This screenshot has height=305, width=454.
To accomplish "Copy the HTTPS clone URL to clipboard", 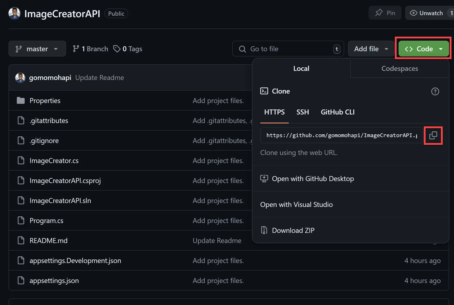I will click(x=433, y=135).
